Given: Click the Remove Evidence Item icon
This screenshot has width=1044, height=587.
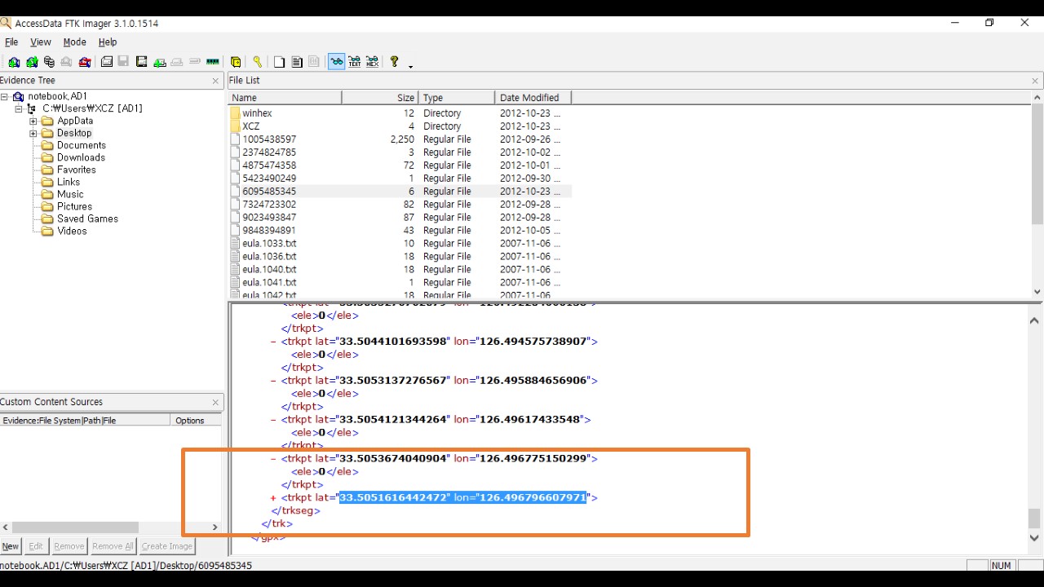Looking at the screenshot, I should 66,62.
